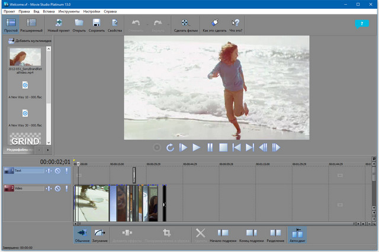
Task: Click Разделение (Split) button
Action: click(x=275, y=235)
